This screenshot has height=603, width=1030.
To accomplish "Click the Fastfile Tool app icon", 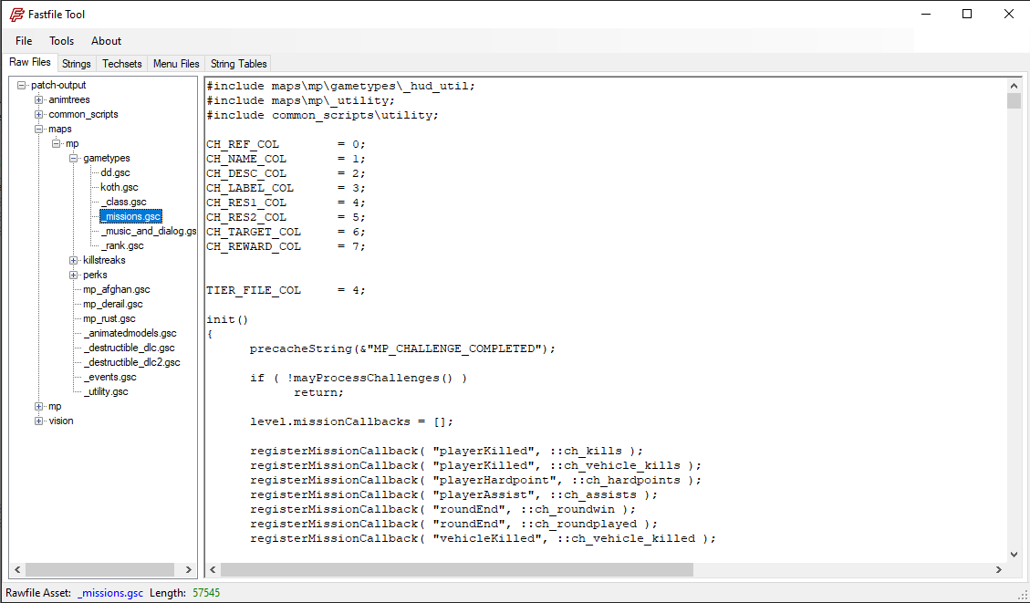I will tap(17, 14).
